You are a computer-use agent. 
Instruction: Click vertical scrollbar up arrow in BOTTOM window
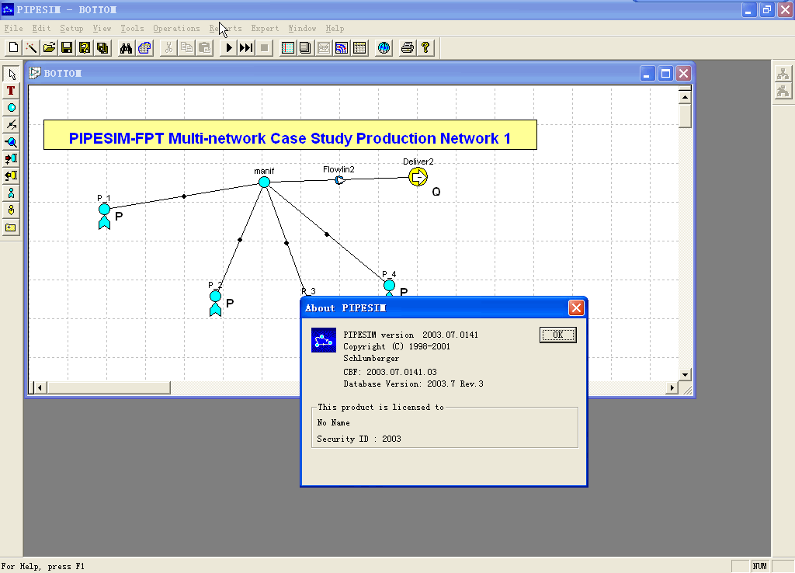point(685,96)
